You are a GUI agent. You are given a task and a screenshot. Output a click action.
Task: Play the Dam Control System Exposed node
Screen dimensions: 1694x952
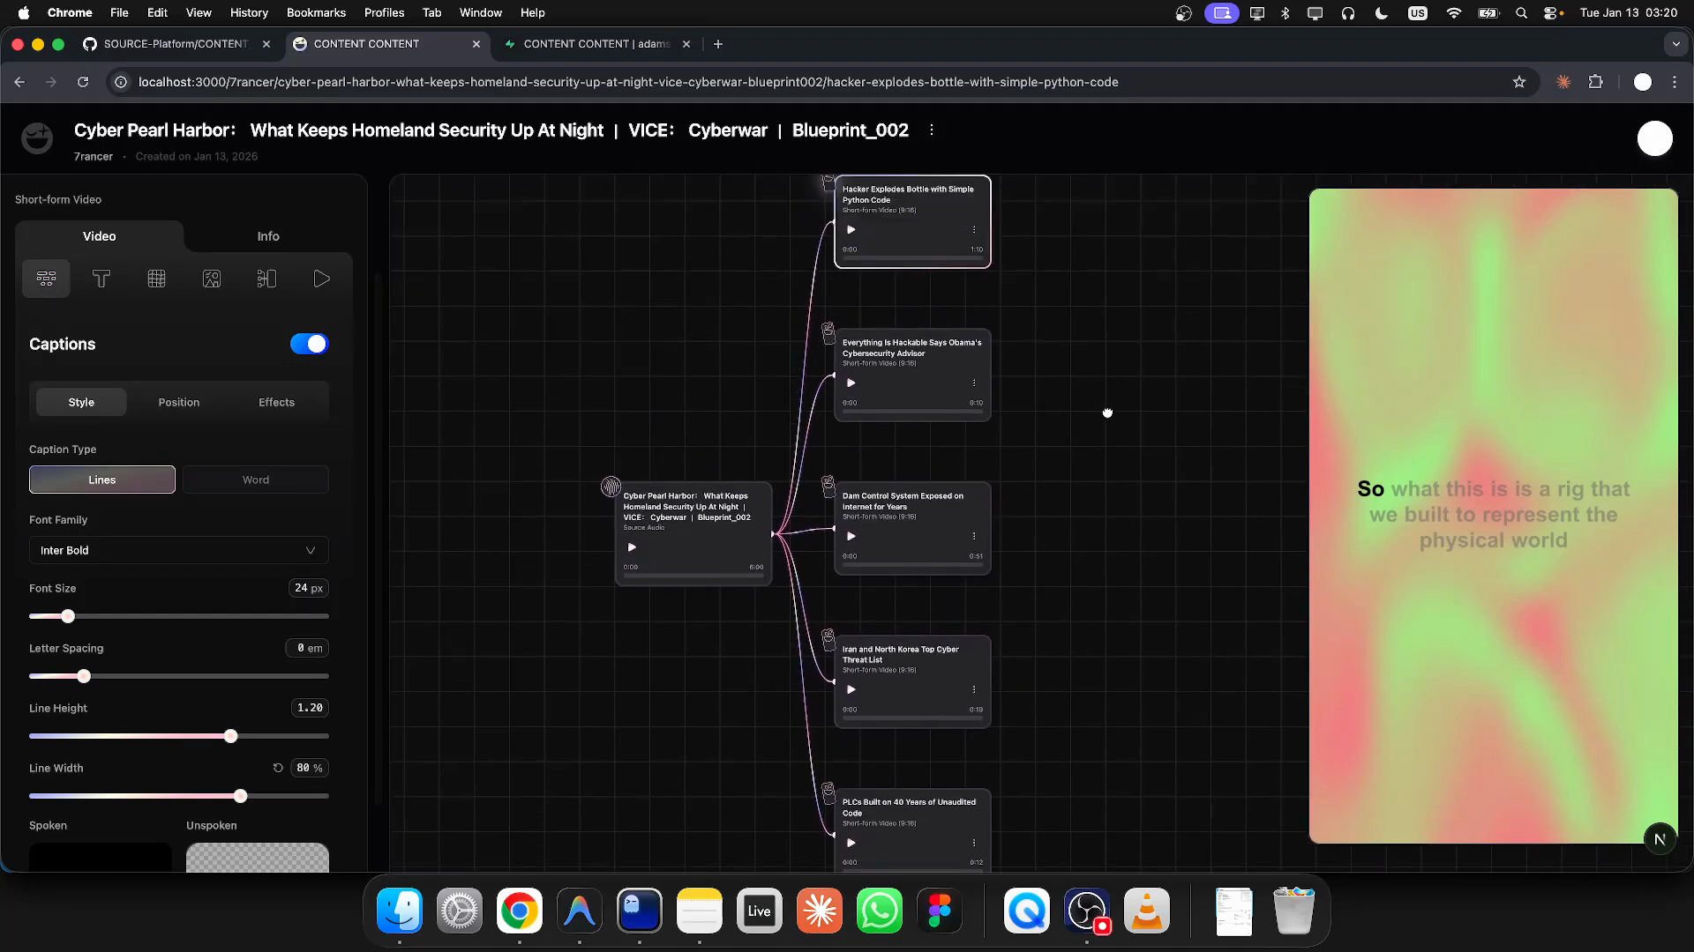point(851,536)
